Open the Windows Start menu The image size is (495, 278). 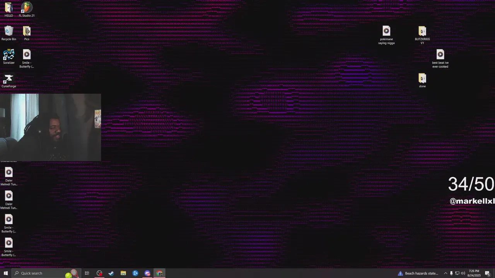(6, 273)
